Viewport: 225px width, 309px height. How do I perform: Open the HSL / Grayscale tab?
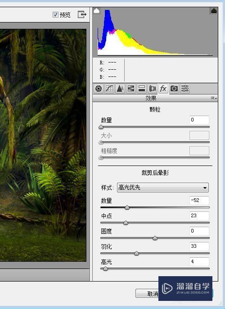(131, 89)
